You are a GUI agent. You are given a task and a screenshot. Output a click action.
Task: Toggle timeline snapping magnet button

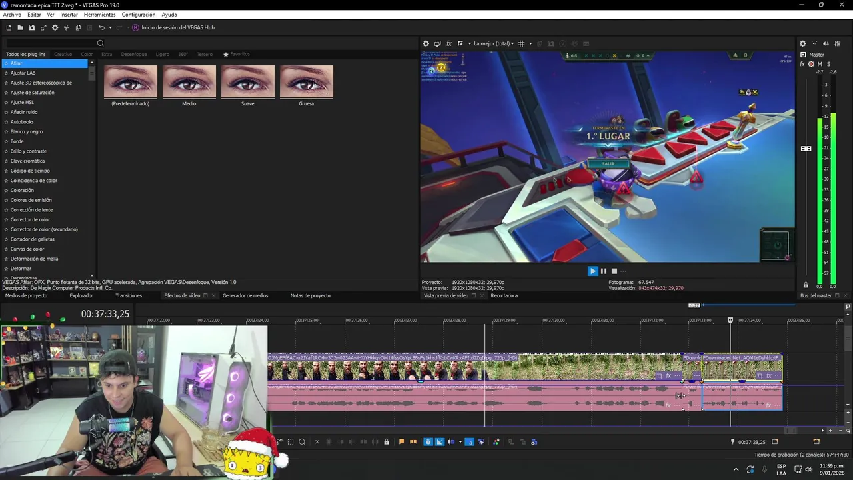pos(428,441)
